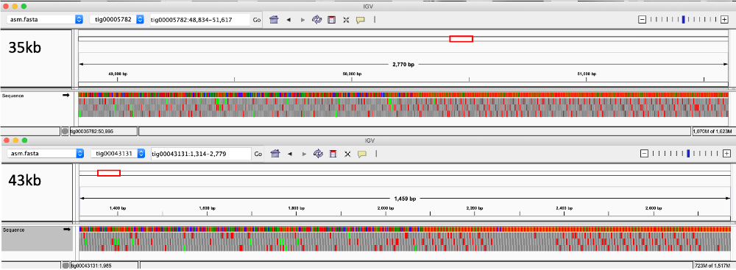Open asm.fasta genome dropdown in tig00005782 window
Image resolution: width=736 pixels, height=270 pixels.
45,20
